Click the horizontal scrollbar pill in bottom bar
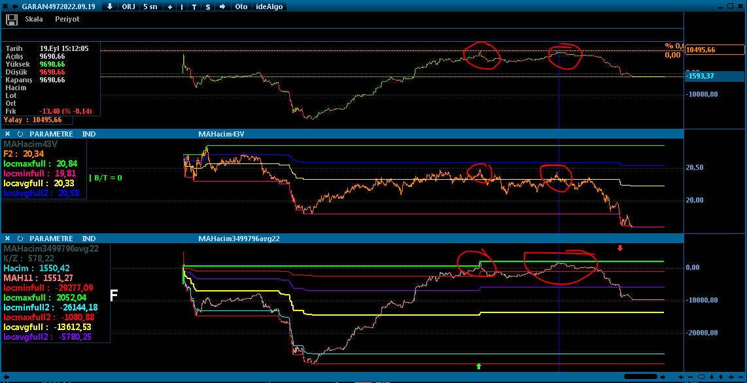 coord(641,376)
